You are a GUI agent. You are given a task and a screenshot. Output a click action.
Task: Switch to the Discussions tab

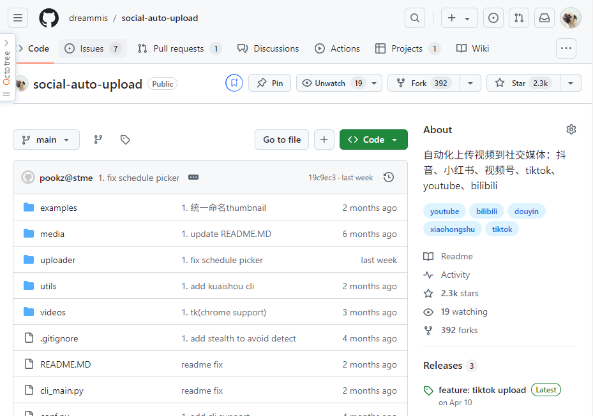[x=268, y=48]
